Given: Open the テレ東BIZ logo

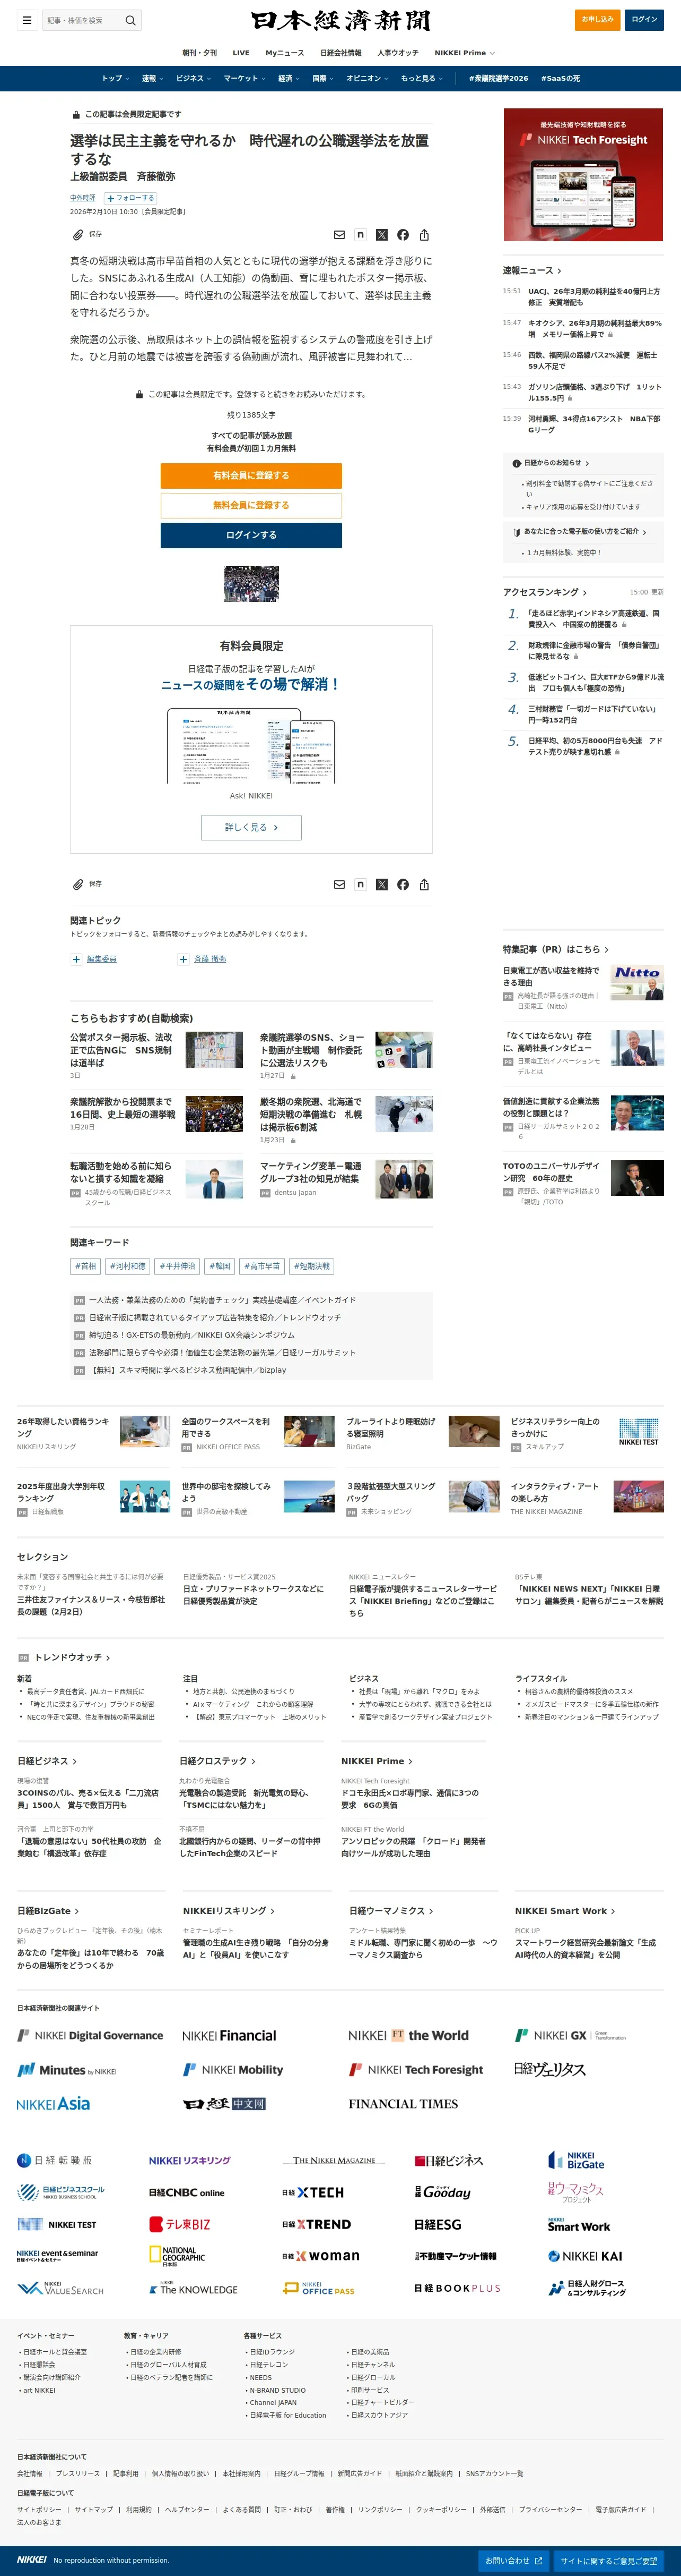Looking at the screenshot, I should 180,2225.
